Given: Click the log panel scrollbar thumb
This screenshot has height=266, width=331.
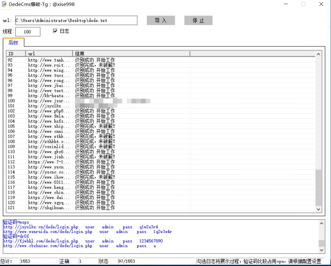Looking at the screenshot, I should click(x=321, y=243).
